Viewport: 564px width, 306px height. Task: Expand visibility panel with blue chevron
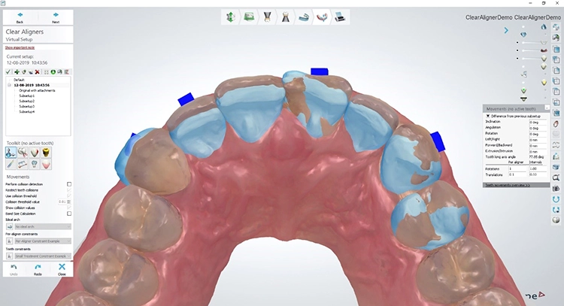click(x=506, y=31)
